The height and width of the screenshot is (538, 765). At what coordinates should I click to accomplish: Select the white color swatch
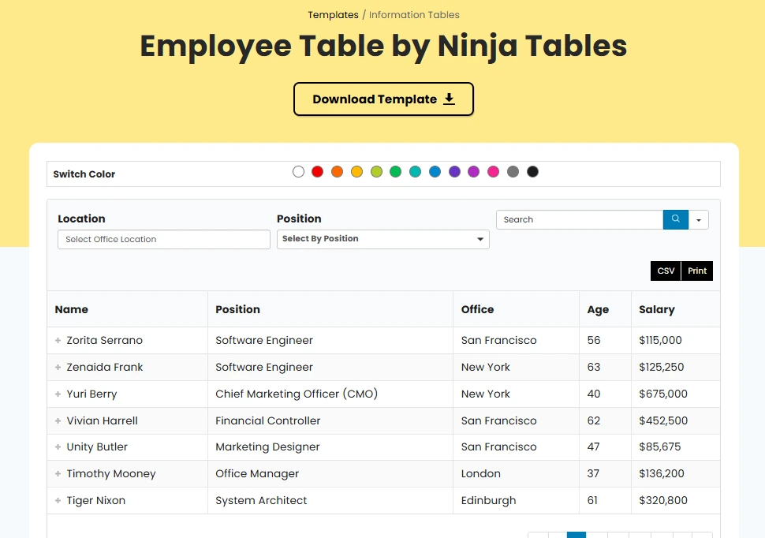tap(298, 172)
